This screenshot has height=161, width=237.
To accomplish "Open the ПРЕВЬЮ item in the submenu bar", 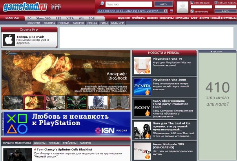I will [x=64, y=23].
